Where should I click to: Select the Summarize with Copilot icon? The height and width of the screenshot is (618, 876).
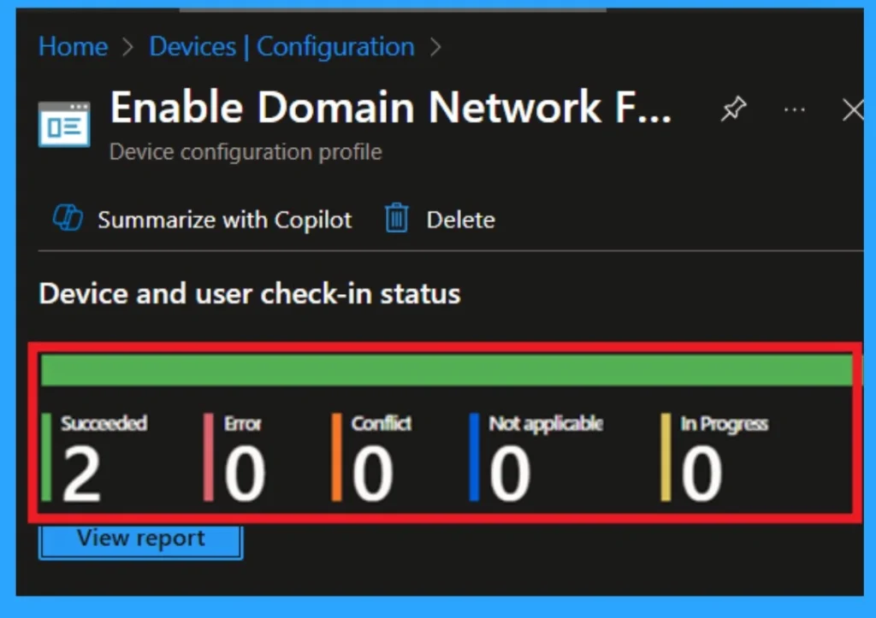[69, 219]
